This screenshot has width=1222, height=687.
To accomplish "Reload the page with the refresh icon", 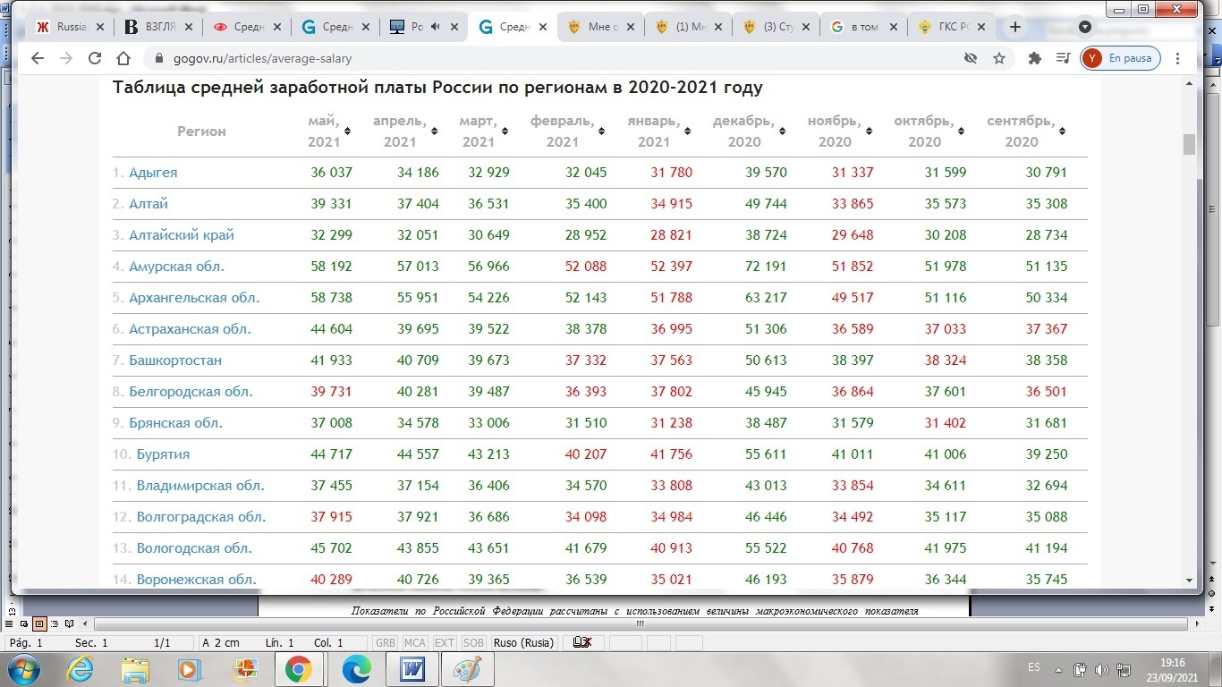I will coord(95,59).
